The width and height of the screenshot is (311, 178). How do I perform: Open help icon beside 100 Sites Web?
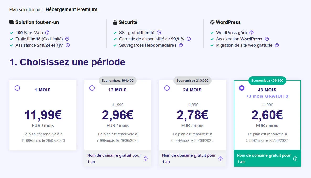pyautogui.click(x=47, y=33)
